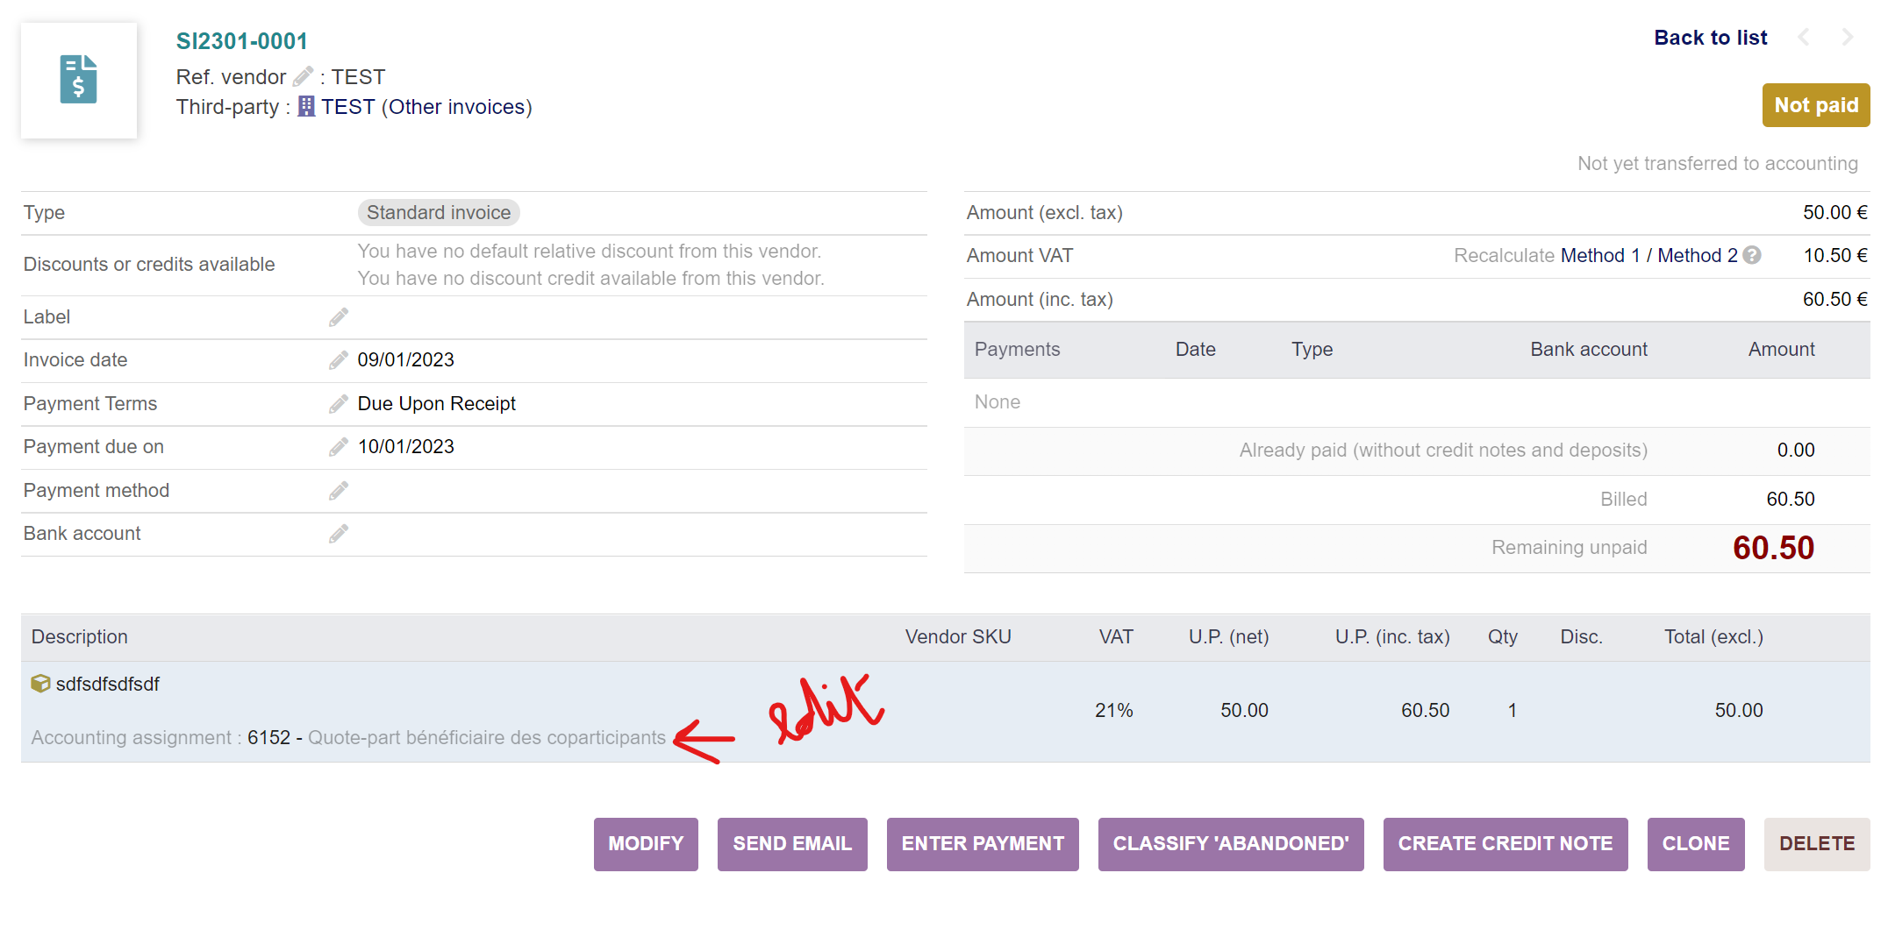1888x944 pixels.
Task: Modify Payment Terms with the pencil icon
Action: [x=338, y=403]
